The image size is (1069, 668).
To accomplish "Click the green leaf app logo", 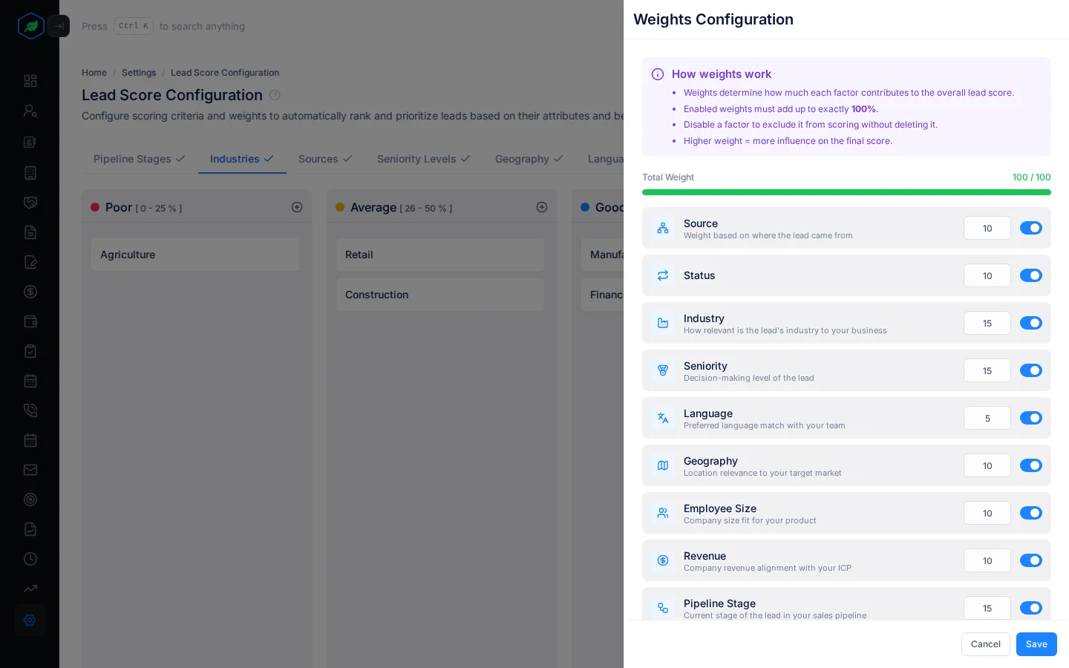I will (x=30, y=26).
